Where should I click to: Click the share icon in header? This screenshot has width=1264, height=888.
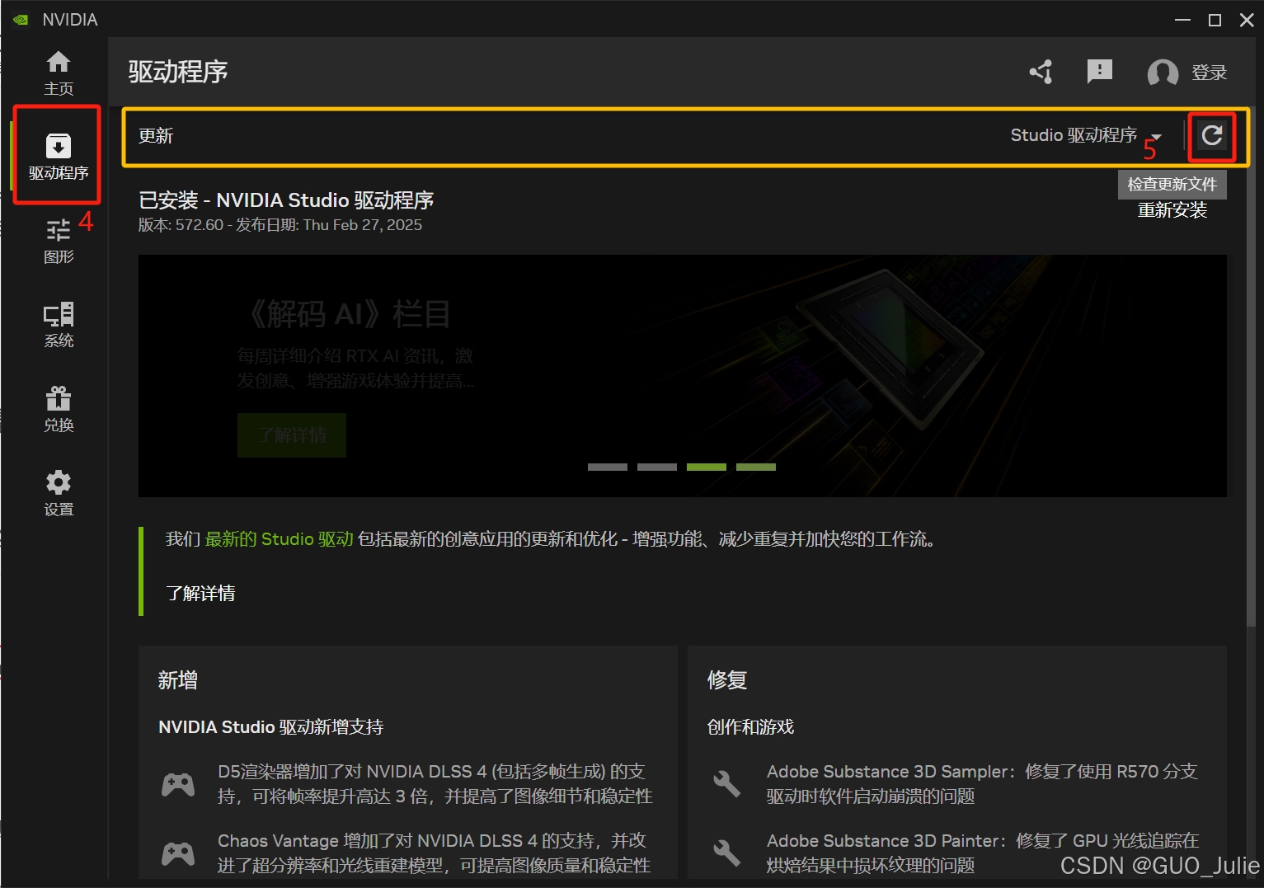point(1041,72)
